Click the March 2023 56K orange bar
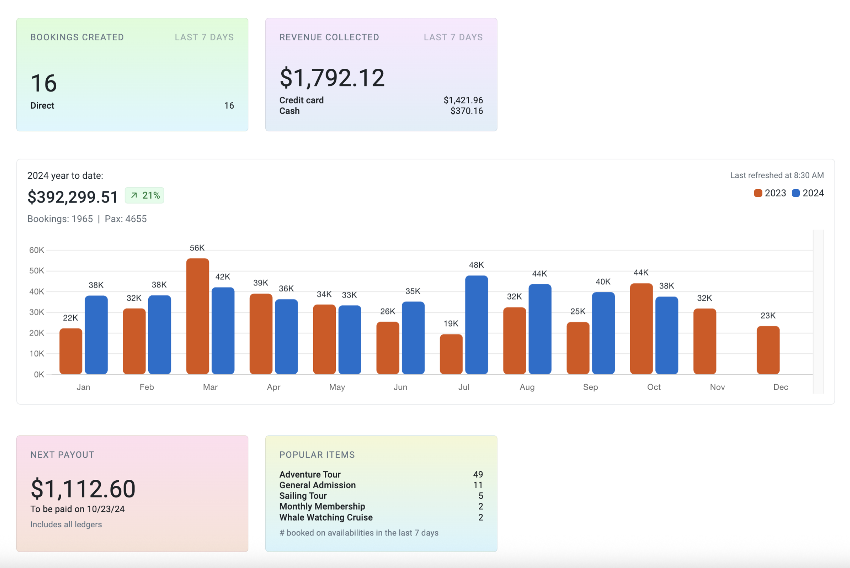Viewport: 850px width, 568px height. 197,316
